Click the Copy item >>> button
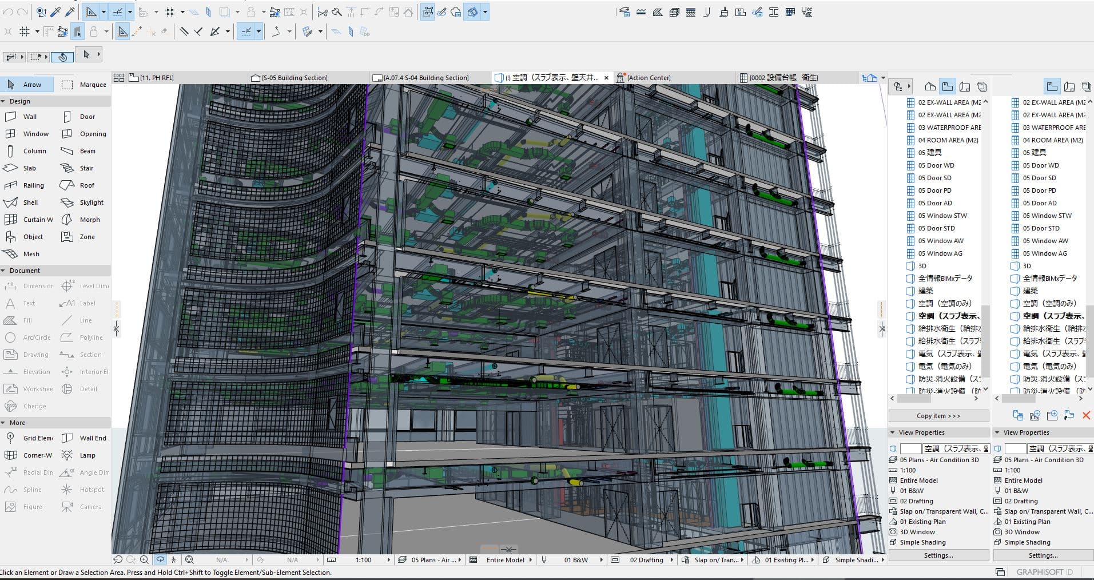The height and width of the screenshot is (580, 1094). (x=938, y=416)
